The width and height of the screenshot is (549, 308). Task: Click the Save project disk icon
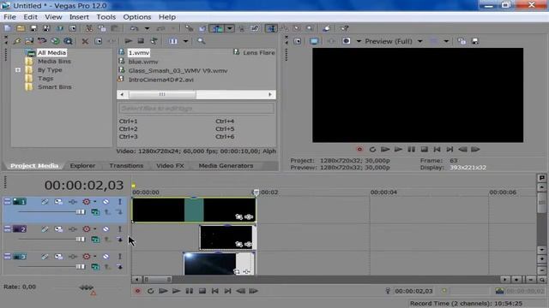click(x=33, y=28)
